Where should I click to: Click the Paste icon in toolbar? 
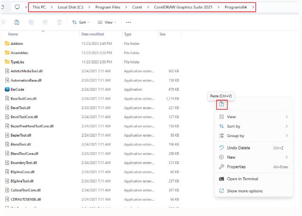coord(17,22)
